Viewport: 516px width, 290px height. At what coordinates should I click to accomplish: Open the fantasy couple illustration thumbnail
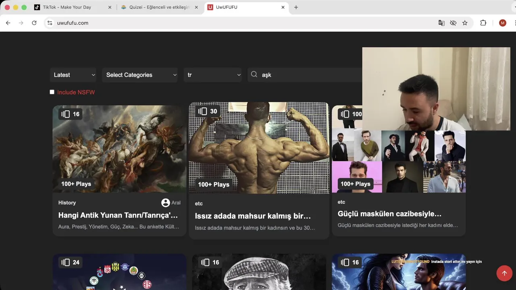pyautogui.click(x=398, y=272)
